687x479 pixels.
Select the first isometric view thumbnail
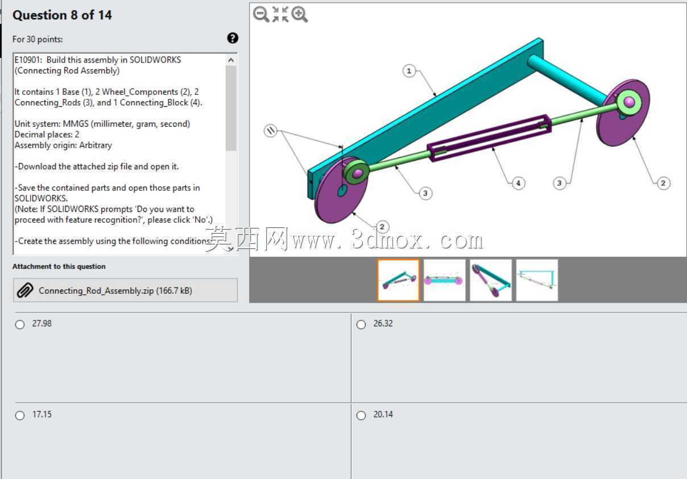(x=399, y=280)
